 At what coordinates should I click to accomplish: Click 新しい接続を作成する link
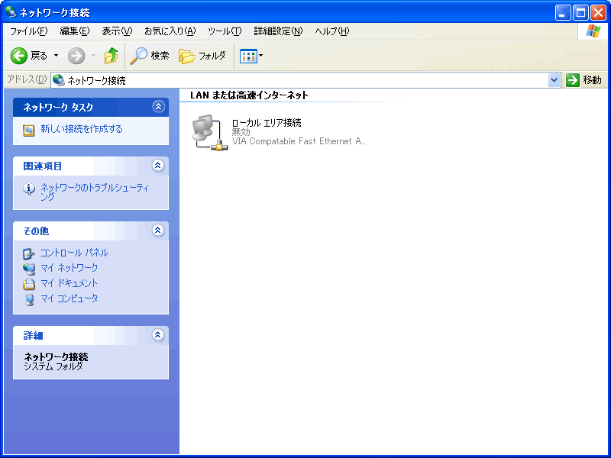[81, 129]
